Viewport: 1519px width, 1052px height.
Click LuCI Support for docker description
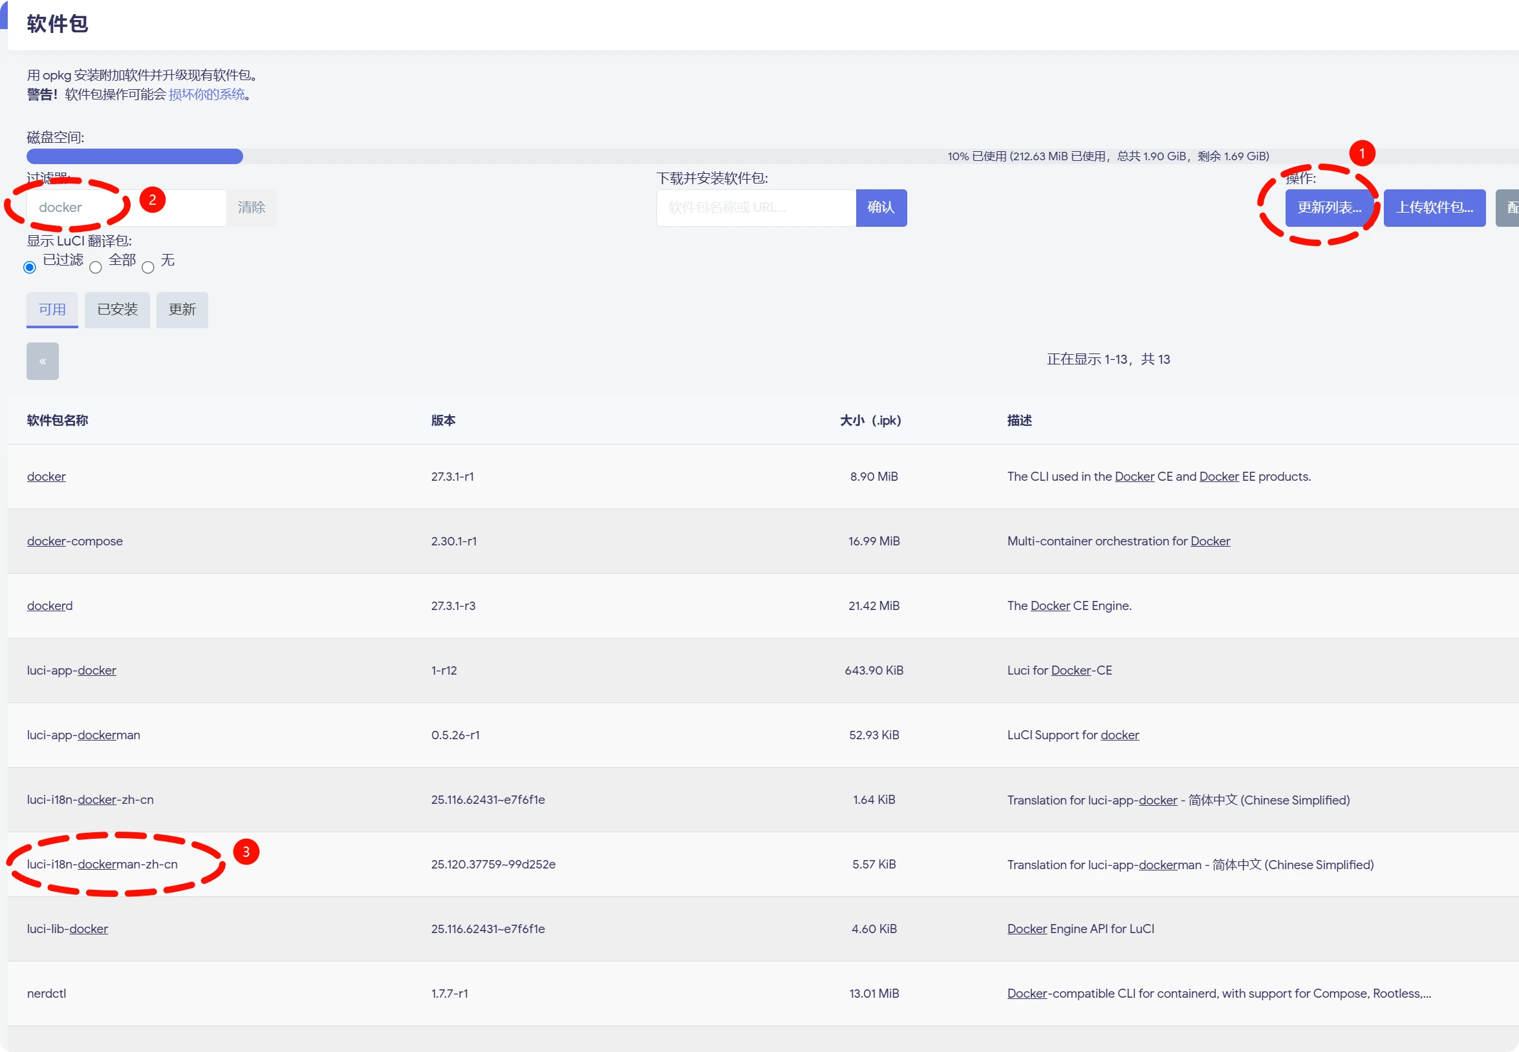point(1073,735)
